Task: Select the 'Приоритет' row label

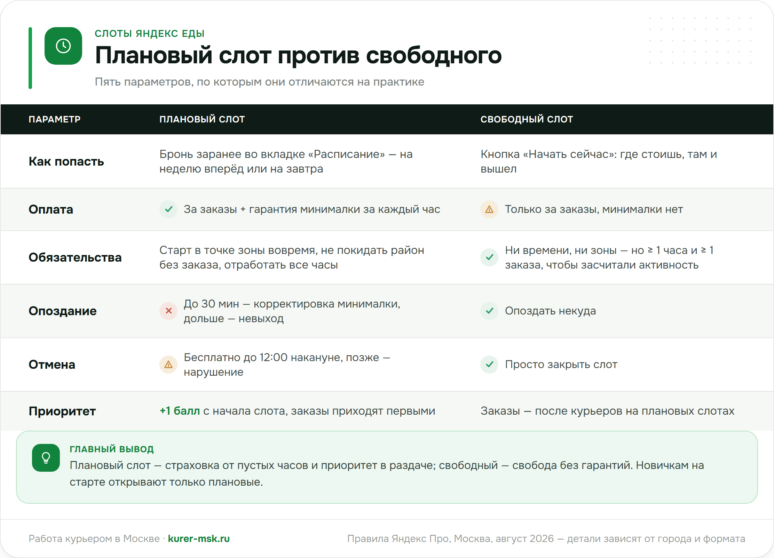Action: (x=62, y=411)
